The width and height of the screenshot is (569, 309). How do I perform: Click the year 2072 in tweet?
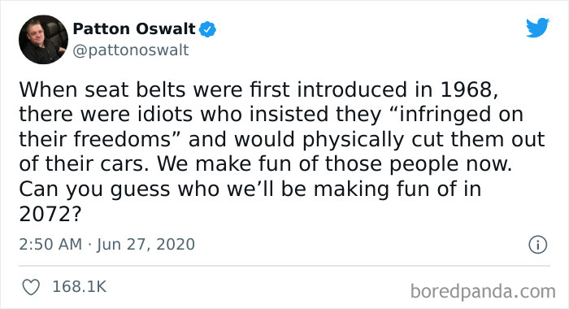(x=46, y=215)
